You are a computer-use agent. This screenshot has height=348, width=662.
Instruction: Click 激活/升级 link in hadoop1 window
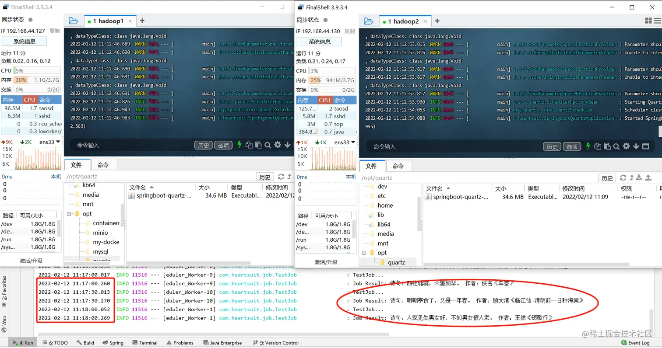click(31, 261)
